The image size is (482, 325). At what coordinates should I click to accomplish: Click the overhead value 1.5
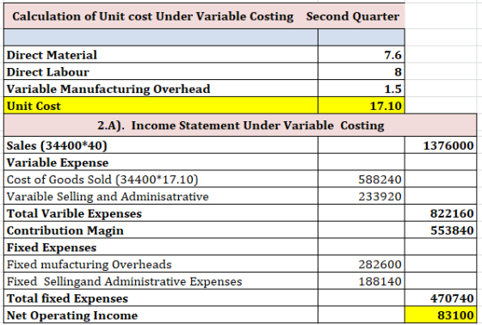click(x=361, y=89)
